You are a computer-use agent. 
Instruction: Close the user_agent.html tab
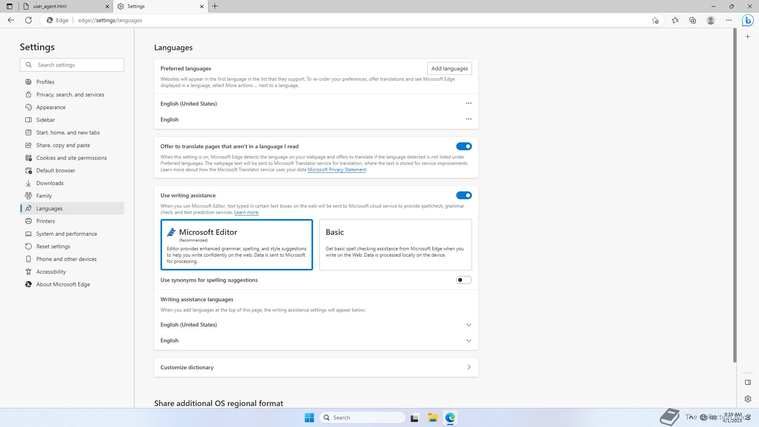[107, 6]
